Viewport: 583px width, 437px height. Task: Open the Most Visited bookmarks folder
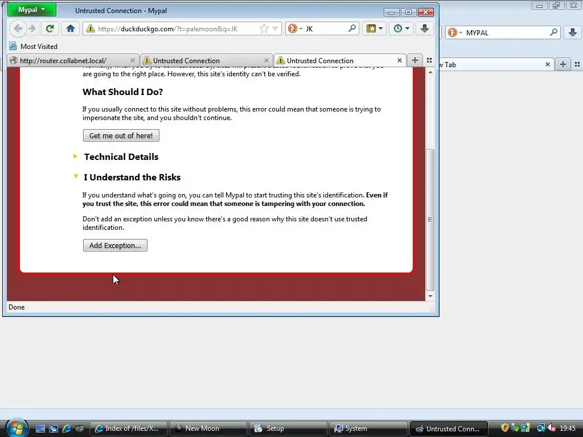click(34, 47)
